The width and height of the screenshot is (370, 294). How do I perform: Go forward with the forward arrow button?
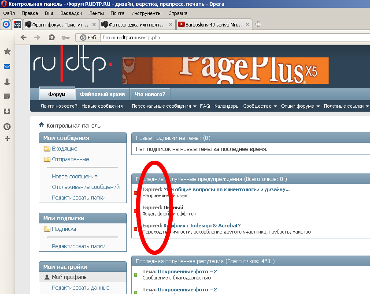37,38
